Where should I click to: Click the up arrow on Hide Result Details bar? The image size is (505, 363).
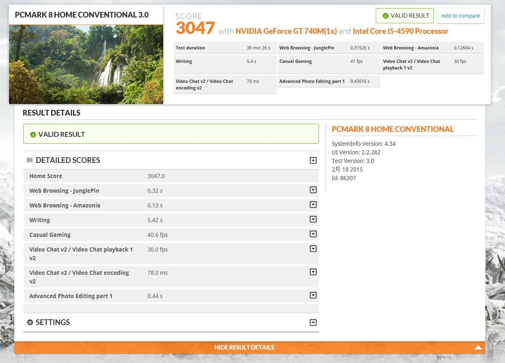point(478,348)
